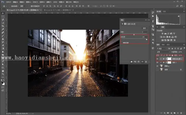Viewport: 186px width, 115px height.
Task: Click the trash icon in Properties panel
Action: pos(146,62)
